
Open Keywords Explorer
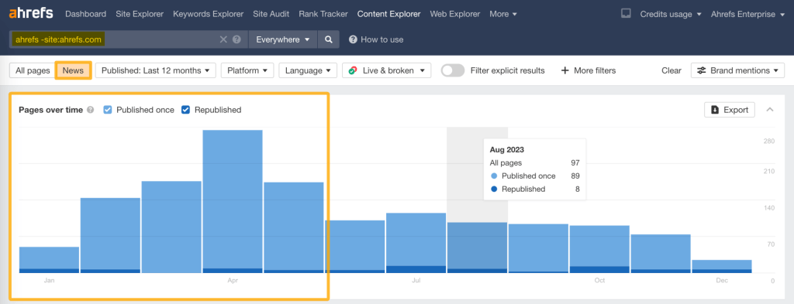coord(208,14)
